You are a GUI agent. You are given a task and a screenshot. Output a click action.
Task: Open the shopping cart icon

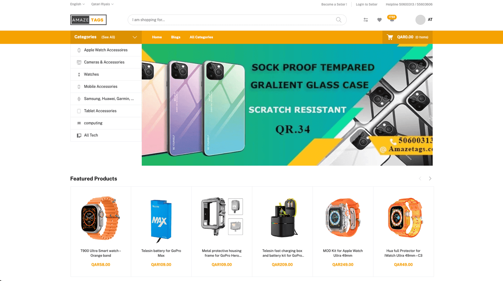tap(390, 37)
